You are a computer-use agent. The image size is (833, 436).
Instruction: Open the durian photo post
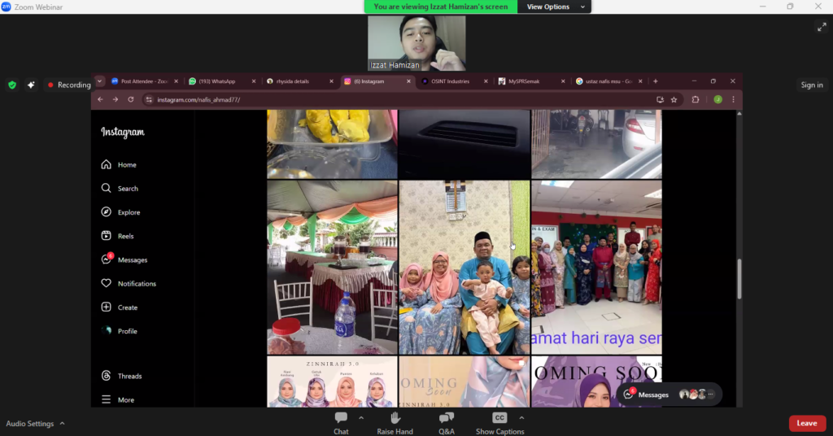click(332, 144)
